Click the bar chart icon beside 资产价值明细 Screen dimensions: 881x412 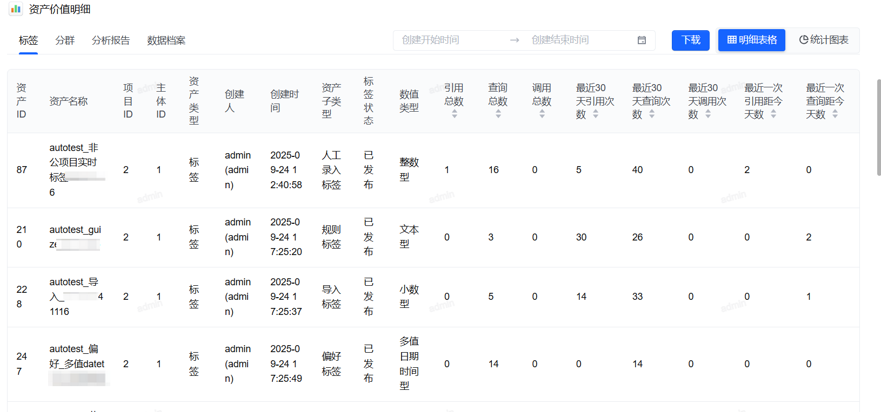(16, 9)
